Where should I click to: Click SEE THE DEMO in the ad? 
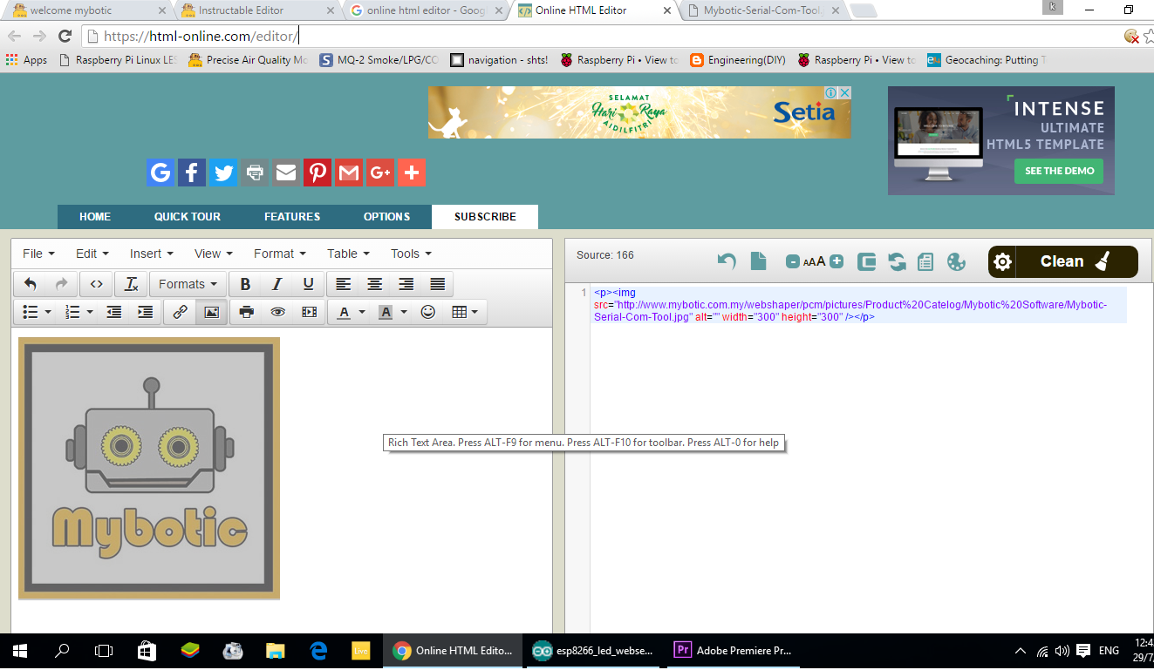(1059, 171)
